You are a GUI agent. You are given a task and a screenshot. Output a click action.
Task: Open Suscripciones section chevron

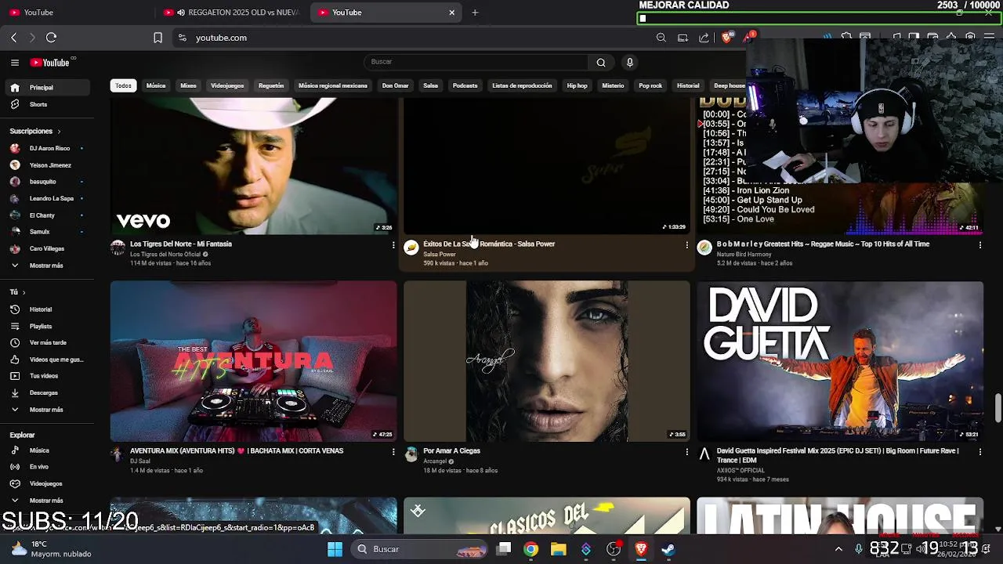click(59, 132)
